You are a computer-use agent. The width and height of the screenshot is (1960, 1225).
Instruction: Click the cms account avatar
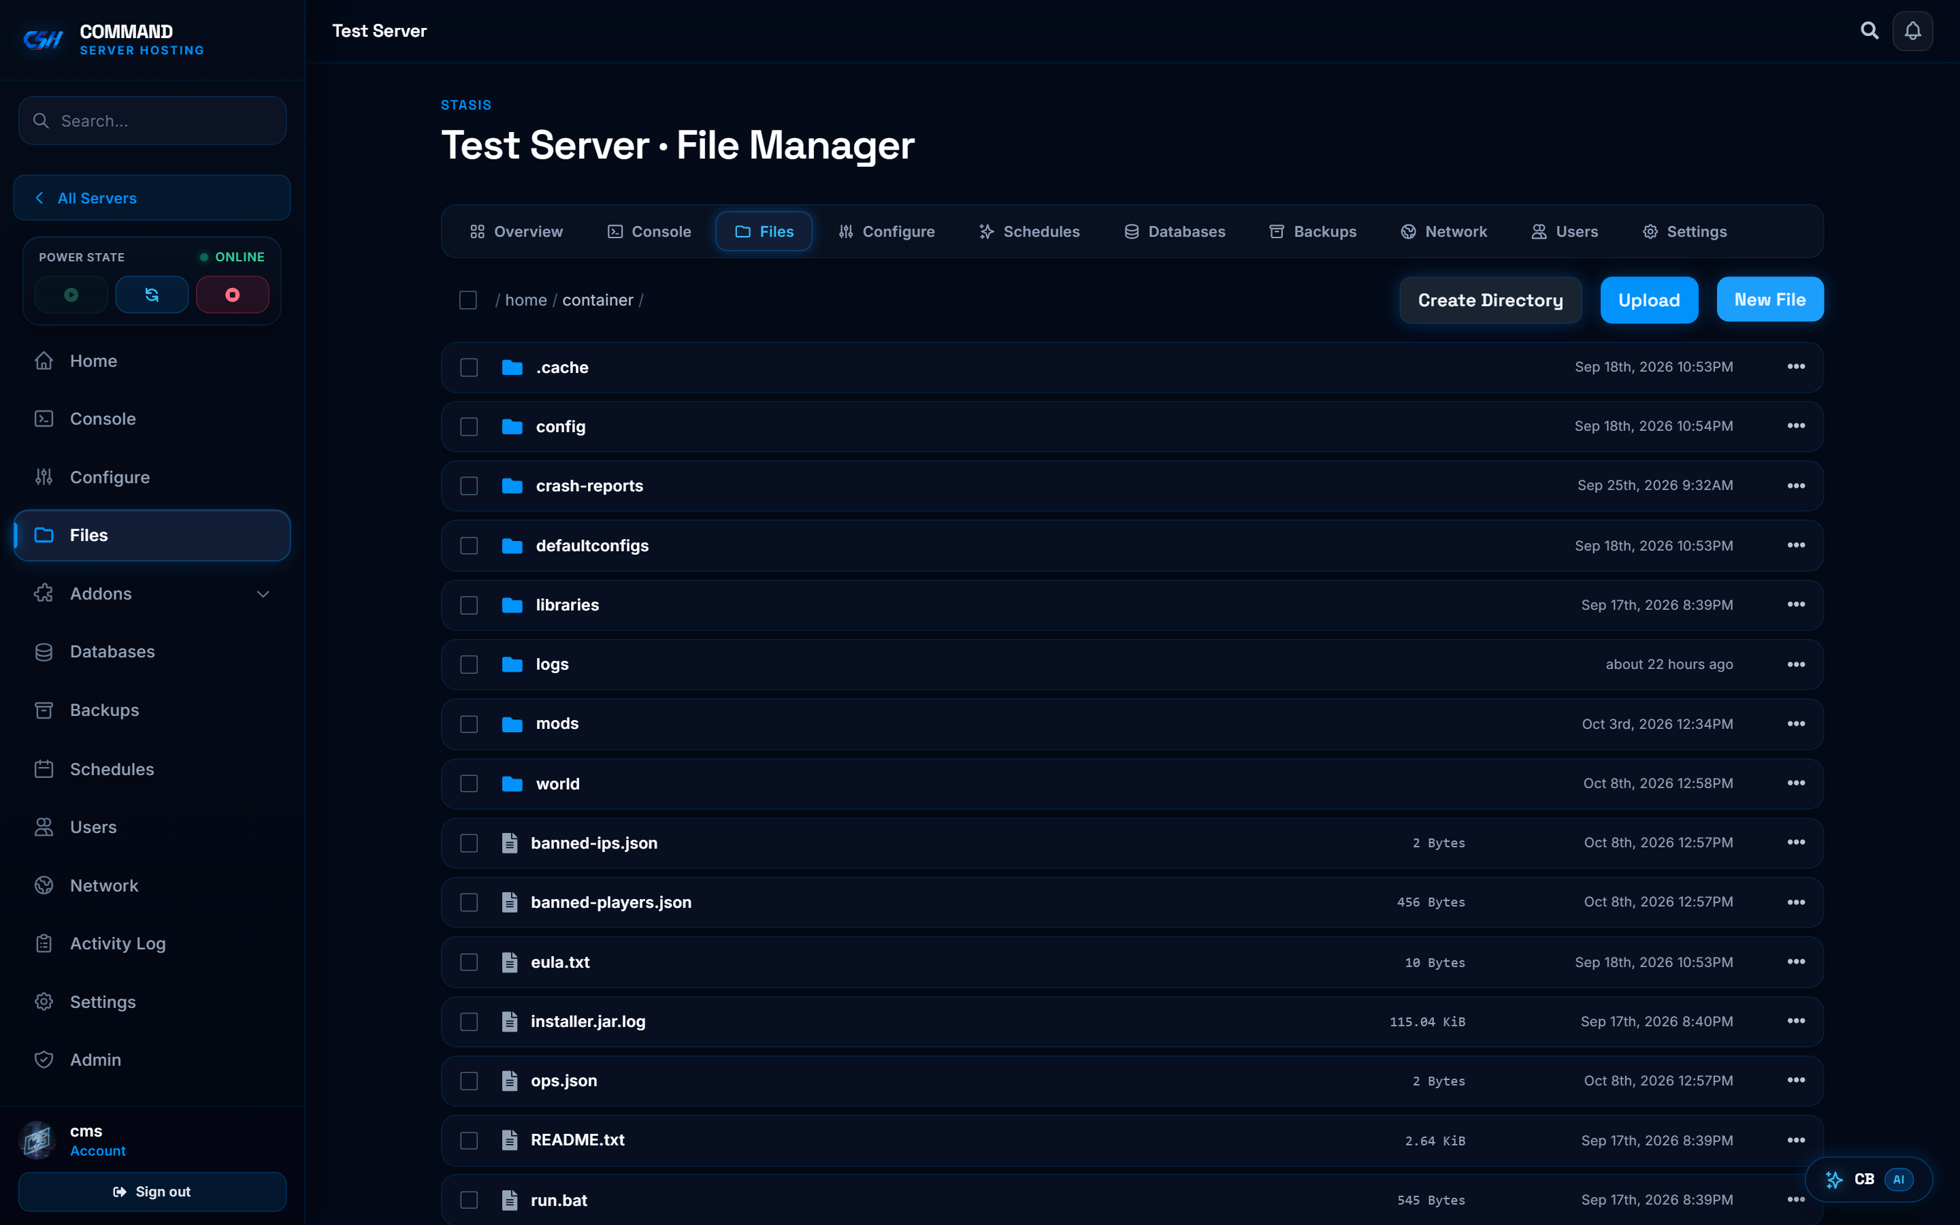37,1140
